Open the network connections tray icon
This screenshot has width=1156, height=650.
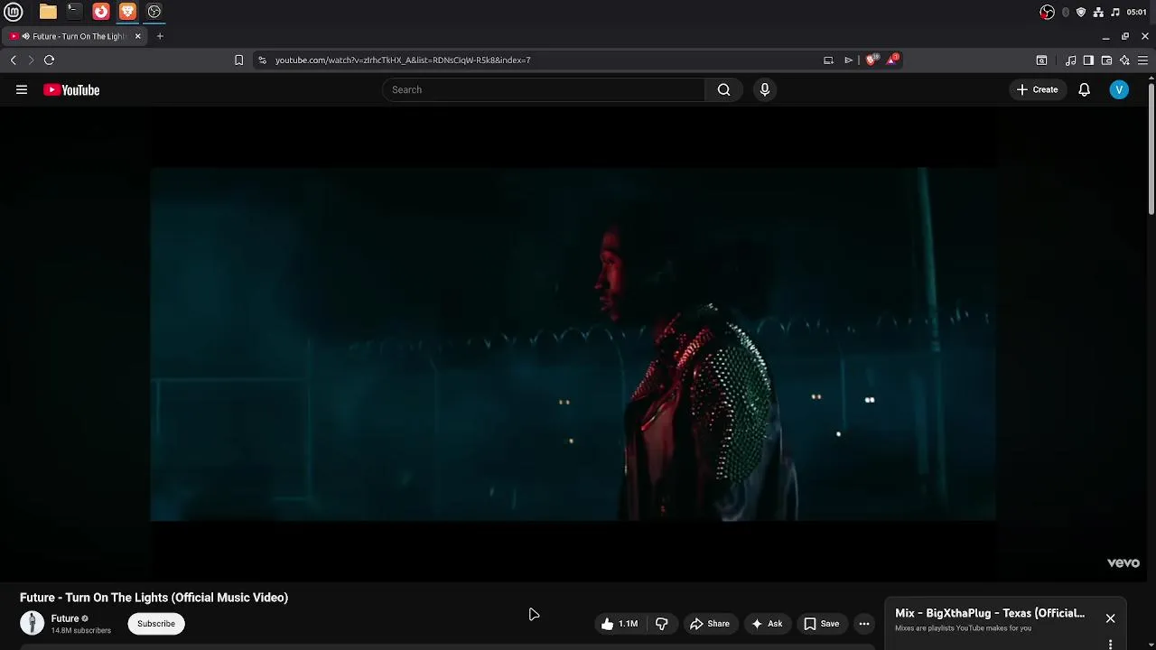tap(1098, 12)
